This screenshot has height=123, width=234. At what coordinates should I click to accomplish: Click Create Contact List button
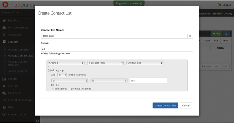tap(165, 105)
